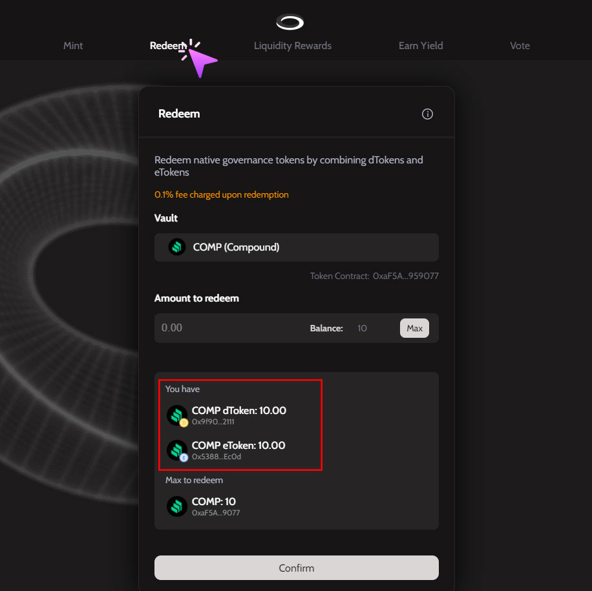Open the Mint tab

[x=73, y=46]
